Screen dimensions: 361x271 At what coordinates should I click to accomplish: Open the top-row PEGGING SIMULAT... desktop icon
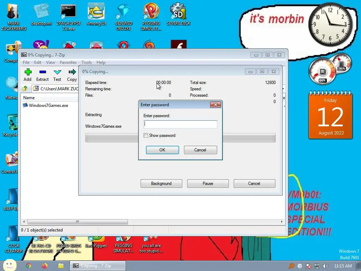151,17
